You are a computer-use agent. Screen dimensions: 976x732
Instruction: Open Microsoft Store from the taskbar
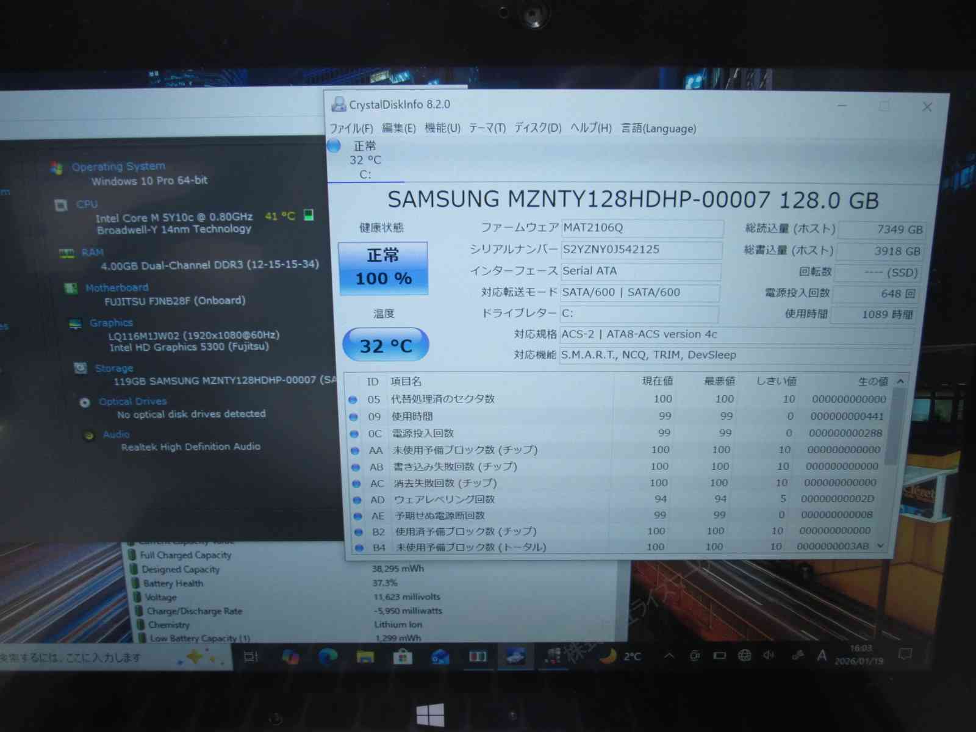coord(403,656)
